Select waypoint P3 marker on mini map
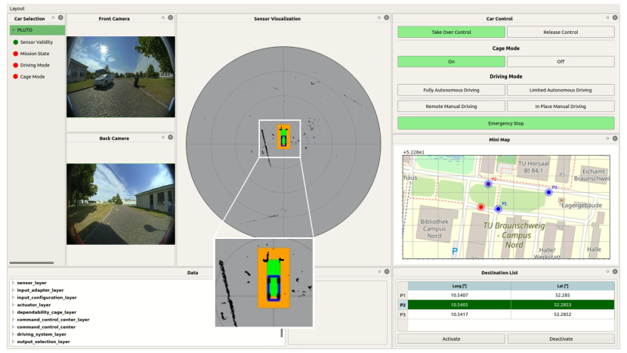Image resolution: width=627 pixels, height=353 pixels. [x=548, y=193]
